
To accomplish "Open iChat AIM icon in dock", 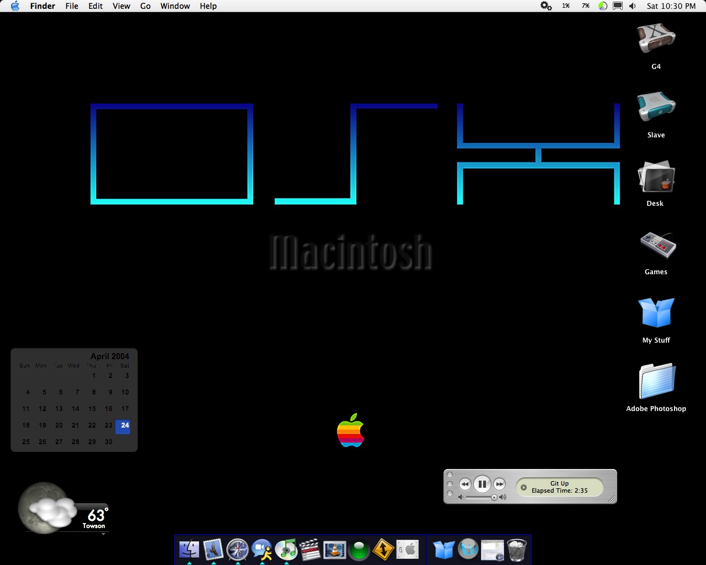I will click(262, 550).
